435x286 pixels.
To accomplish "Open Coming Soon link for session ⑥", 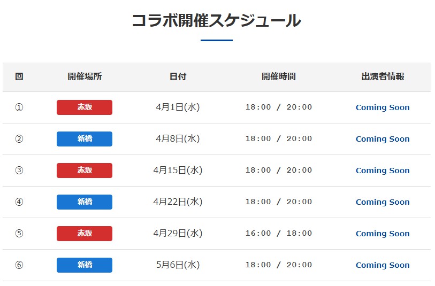I will 383,265.
